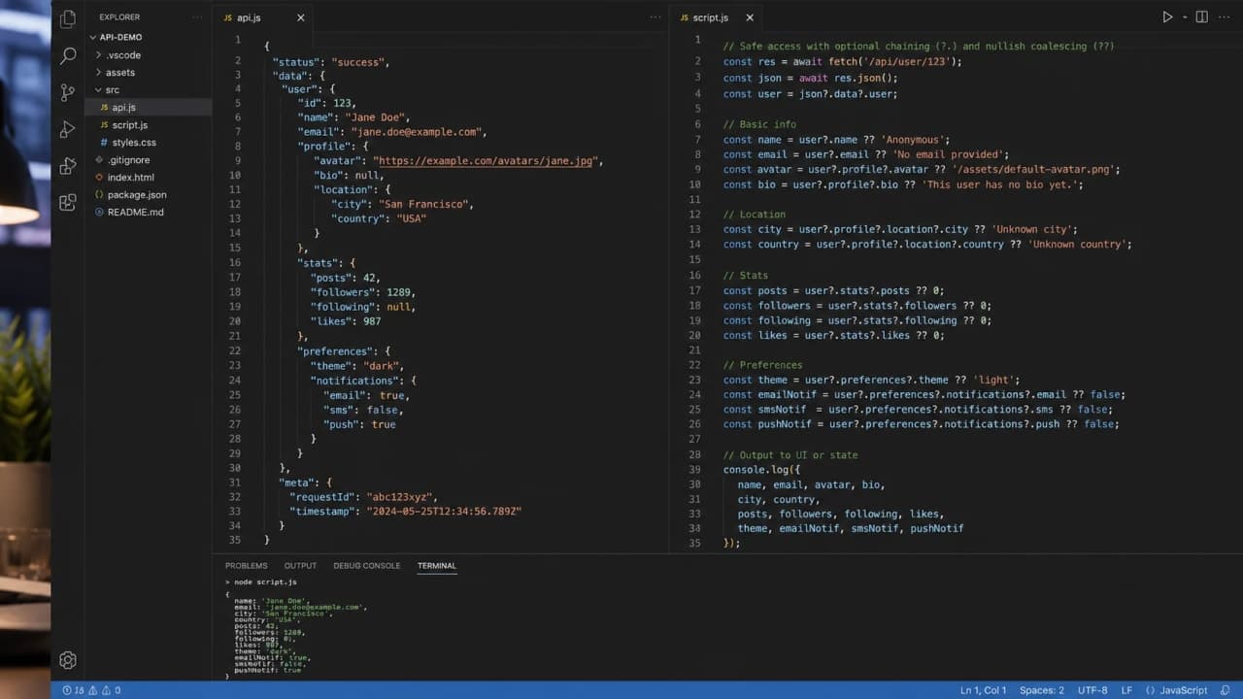Close the script.js editor tab
1243x699 pixels.
750,17
